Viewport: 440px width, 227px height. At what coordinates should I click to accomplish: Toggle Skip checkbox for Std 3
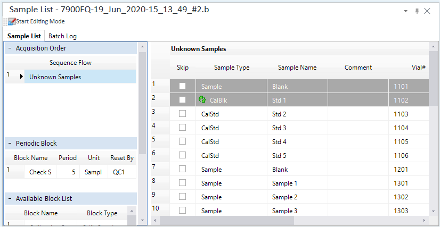[x=182, y=128]
